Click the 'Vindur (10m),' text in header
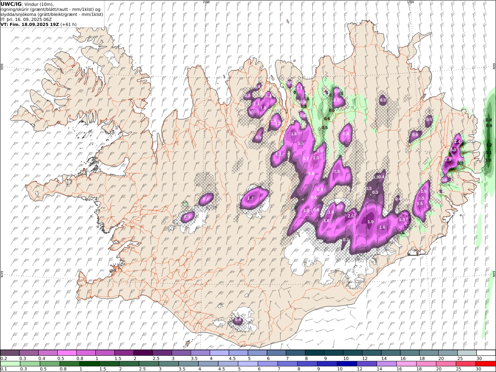 click(39, 4)
